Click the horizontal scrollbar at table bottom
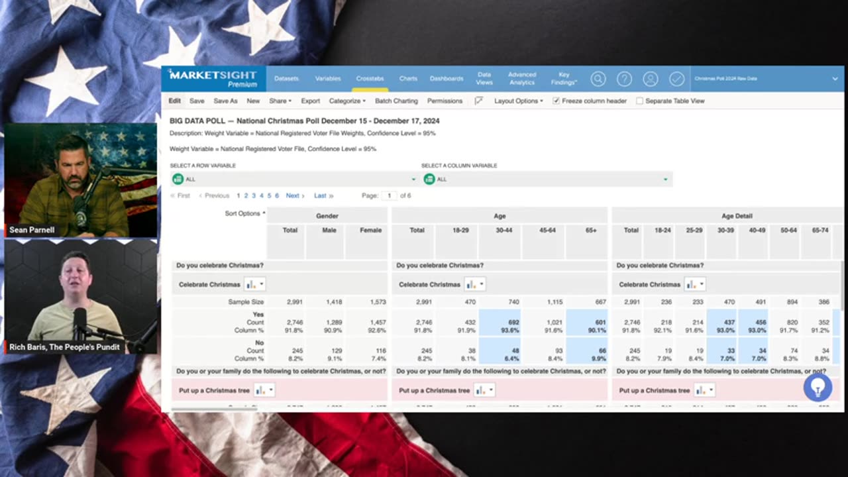The height and width of the screenshot is (477, 848). [x=214, y=409]
